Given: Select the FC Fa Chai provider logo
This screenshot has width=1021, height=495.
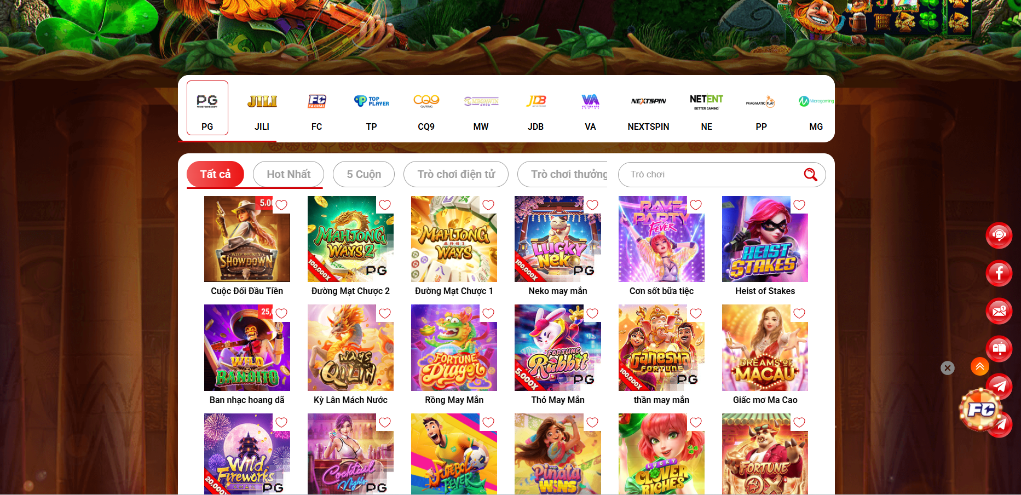Looking at the screenshot, I should coord(317,101).
